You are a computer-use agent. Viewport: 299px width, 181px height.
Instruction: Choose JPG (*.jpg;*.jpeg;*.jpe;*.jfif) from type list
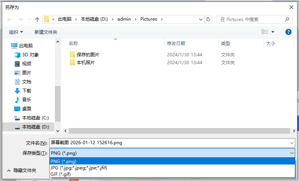point(172,168)
